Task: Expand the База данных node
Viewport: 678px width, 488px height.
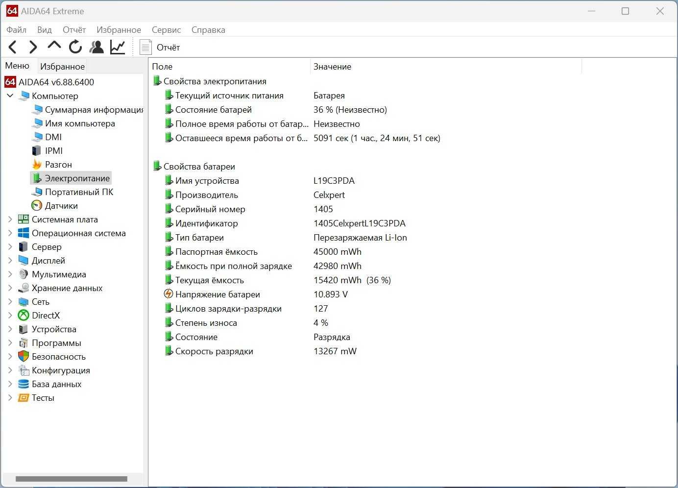Action: pos(10,384)
